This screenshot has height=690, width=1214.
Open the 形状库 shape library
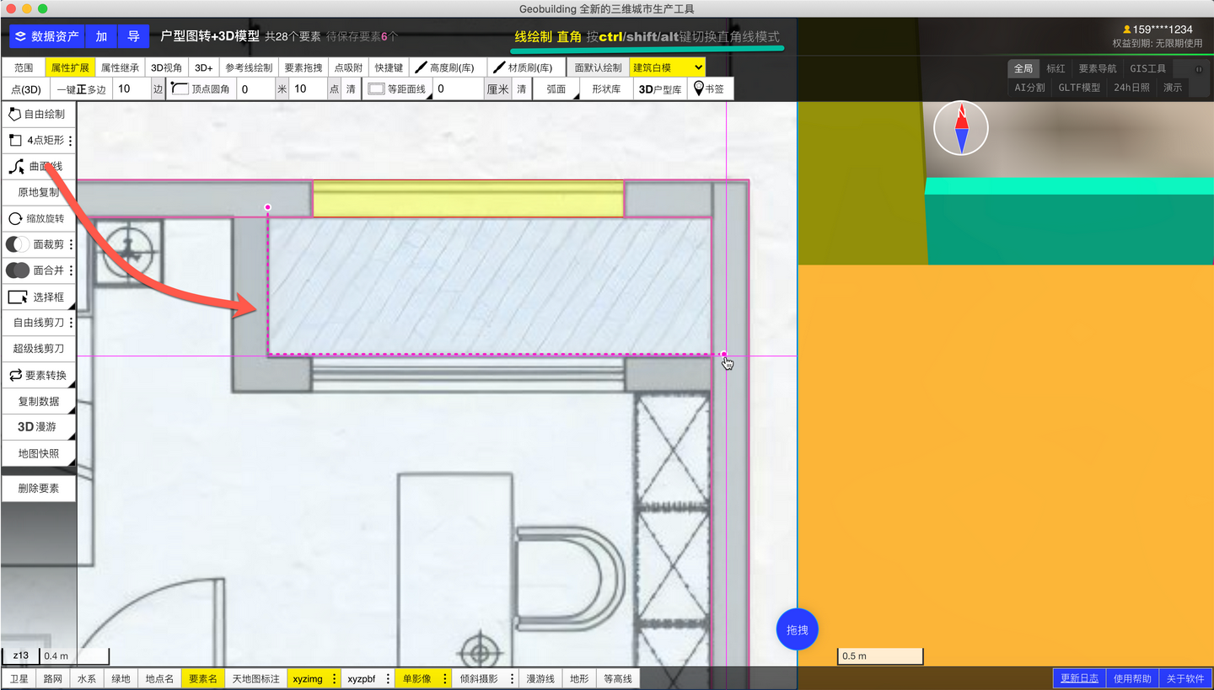tap(606, 88)
